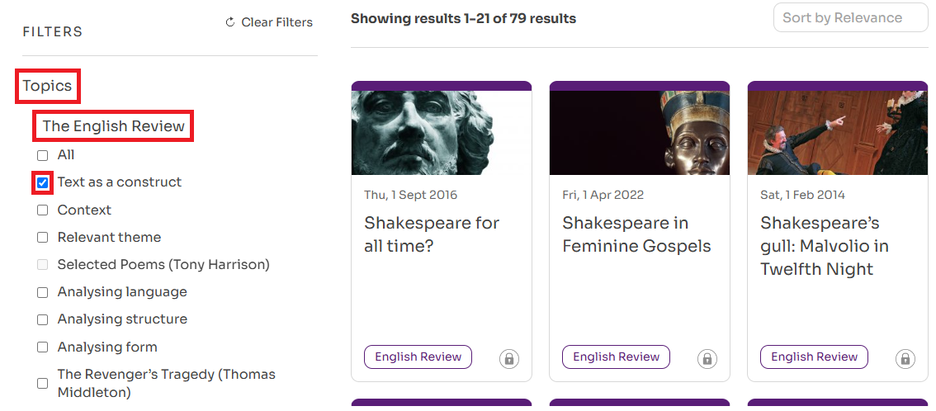Check the Analysing form filter
This screenshot has width=936, height=411.
tap(43, 347)
